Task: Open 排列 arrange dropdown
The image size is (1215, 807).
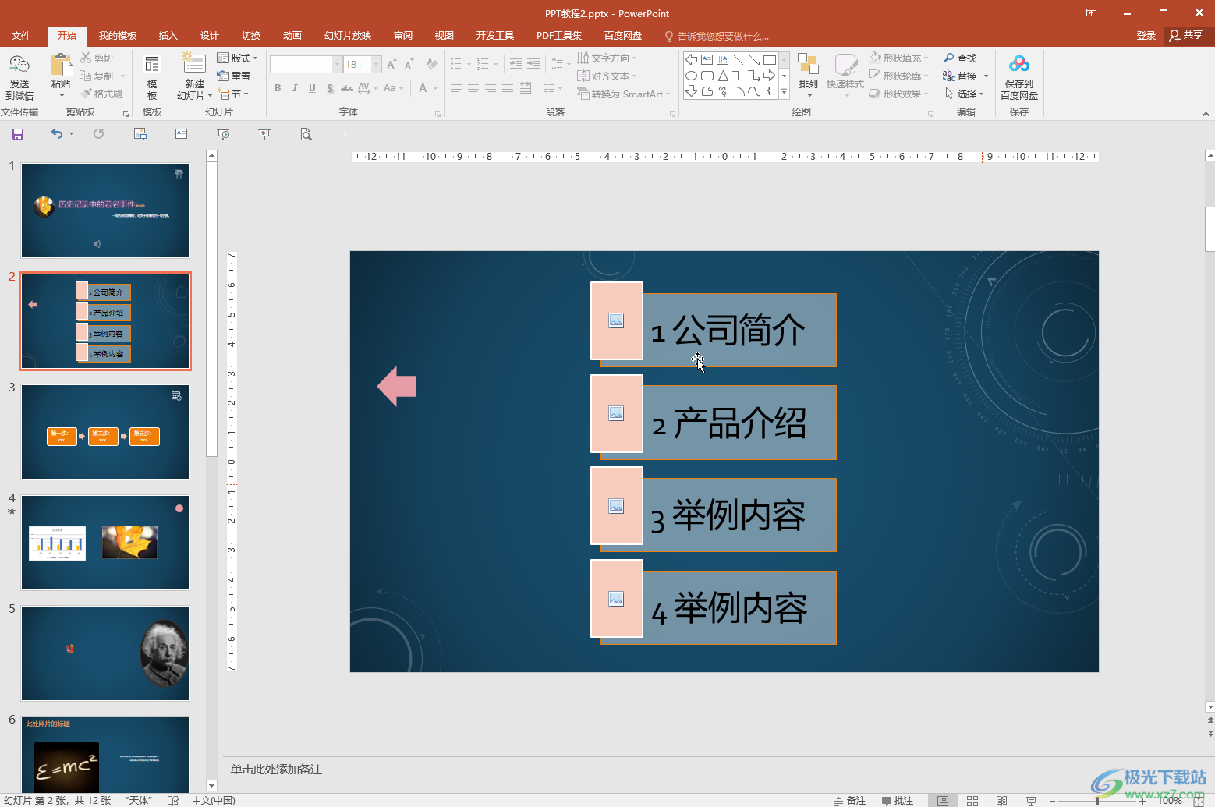Action: [808, 76]
